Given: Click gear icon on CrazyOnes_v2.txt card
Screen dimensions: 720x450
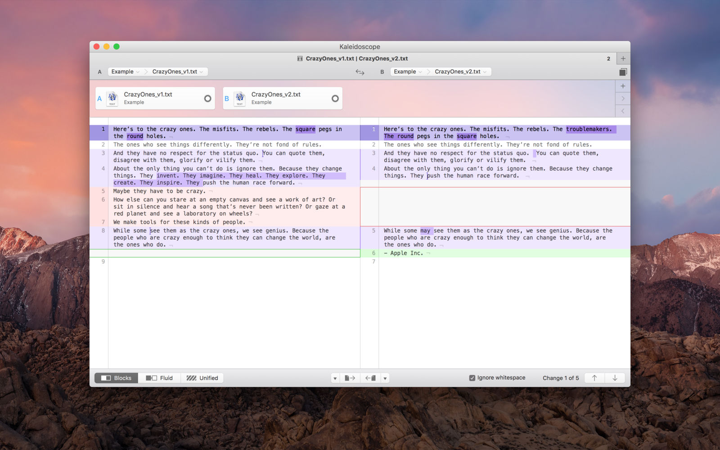Looking at the screenshot, I should 335,99.
